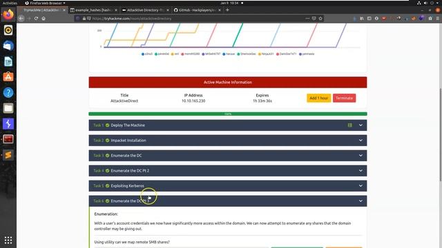This screenshot has width=442, height=248.
Task: Open the lightning bolt app in dock
Action: click(x=8, y=124)
